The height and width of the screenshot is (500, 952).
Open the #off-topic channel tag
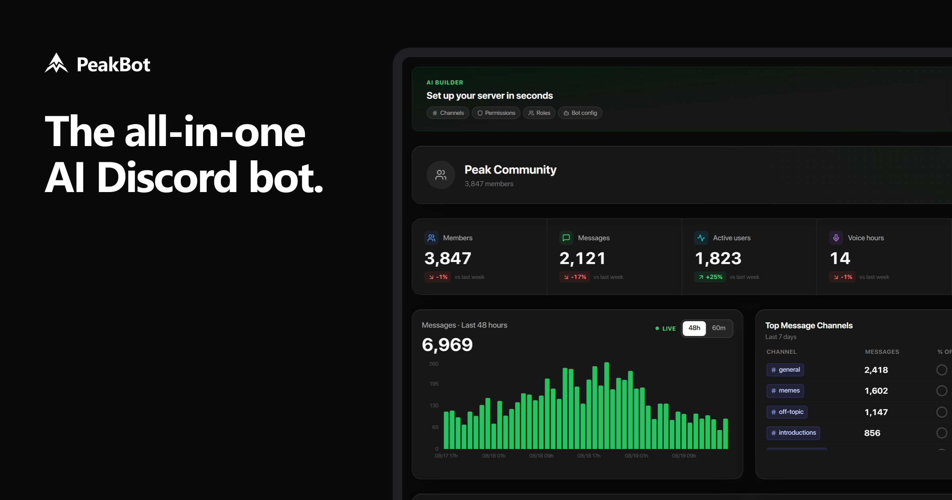click(787, 412)
